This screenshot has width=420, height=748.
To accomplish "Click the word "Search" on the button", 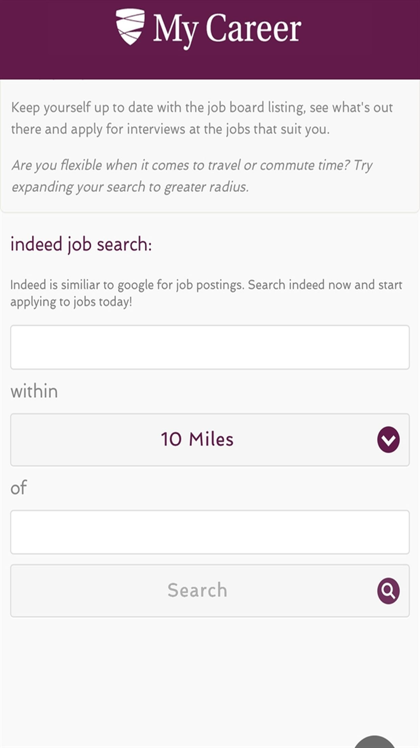I will (x=197, y=590).
